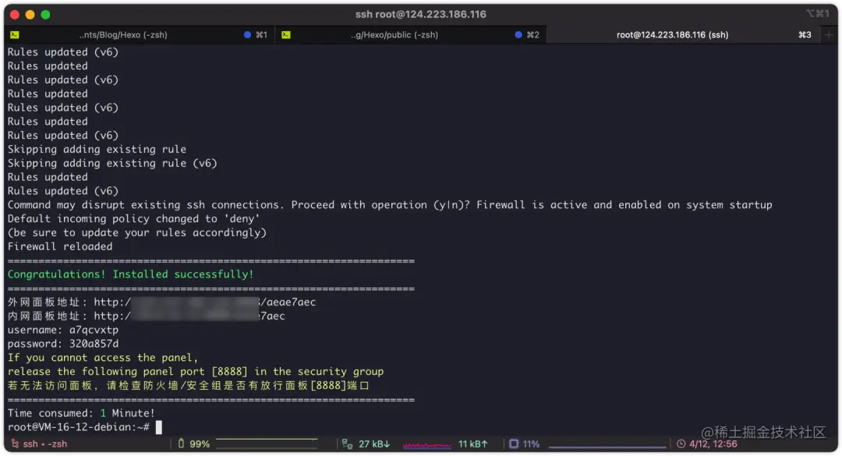Click the 99% battery reading

pos(200,444)
